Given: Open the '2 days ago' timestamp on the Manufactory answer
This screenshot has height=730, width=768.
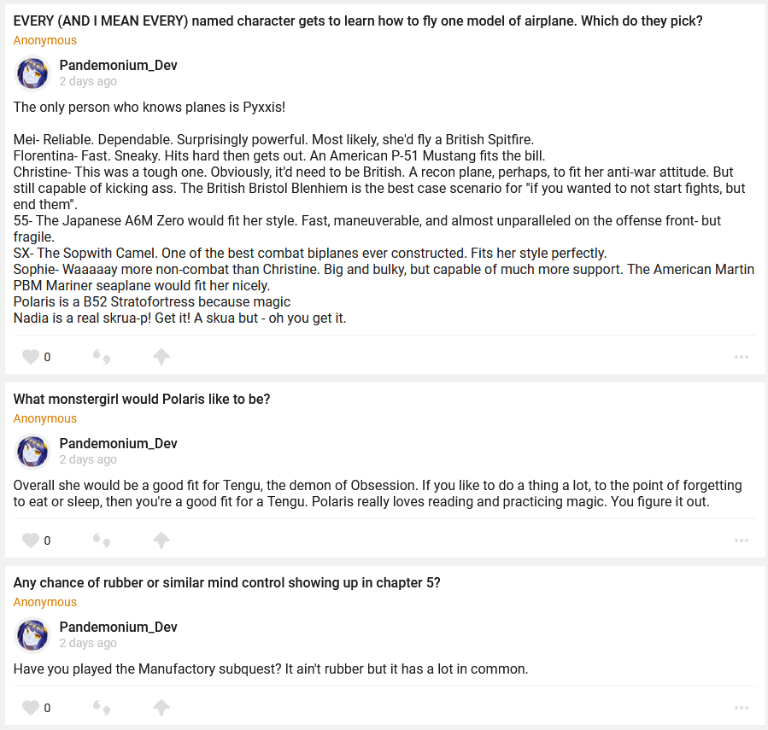Looking at the screenshot, I should click(x=88, y=643).
